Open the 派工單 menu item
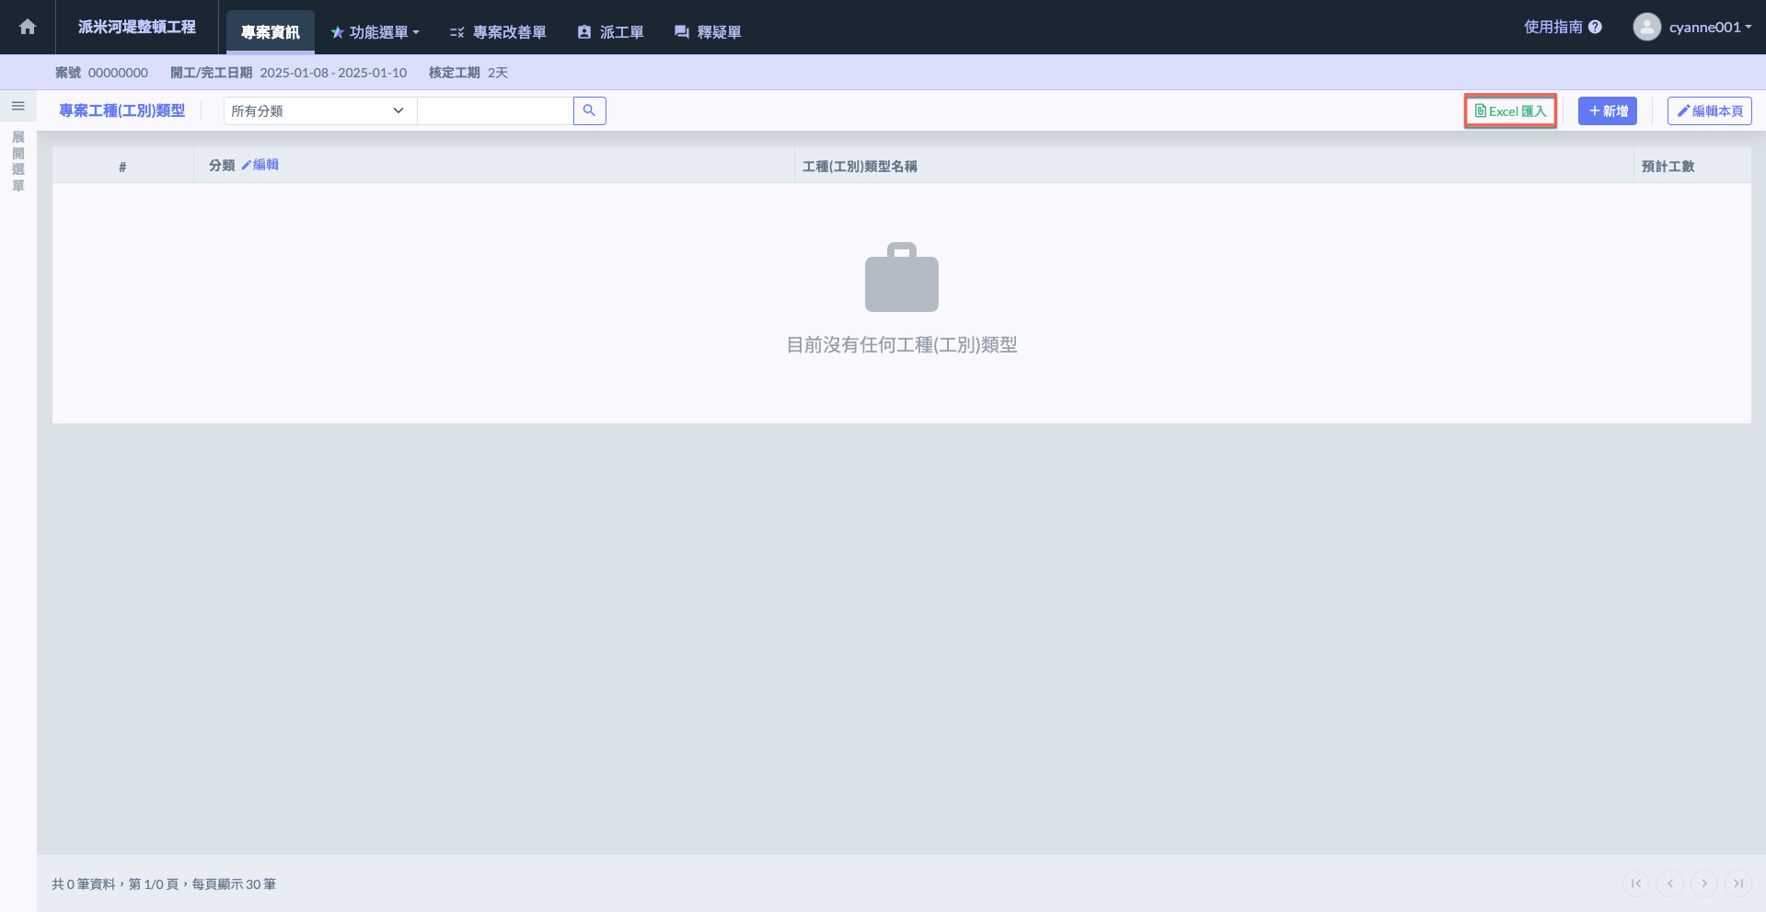Image resolution: width=1766 pixels, height=912 pixels. pyautogui.click(x=610, y=32)
